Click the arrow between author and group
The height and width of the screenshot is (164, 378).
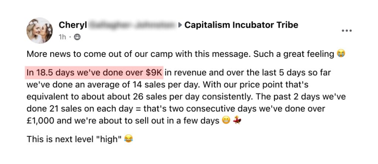click(x=180, y=25)
